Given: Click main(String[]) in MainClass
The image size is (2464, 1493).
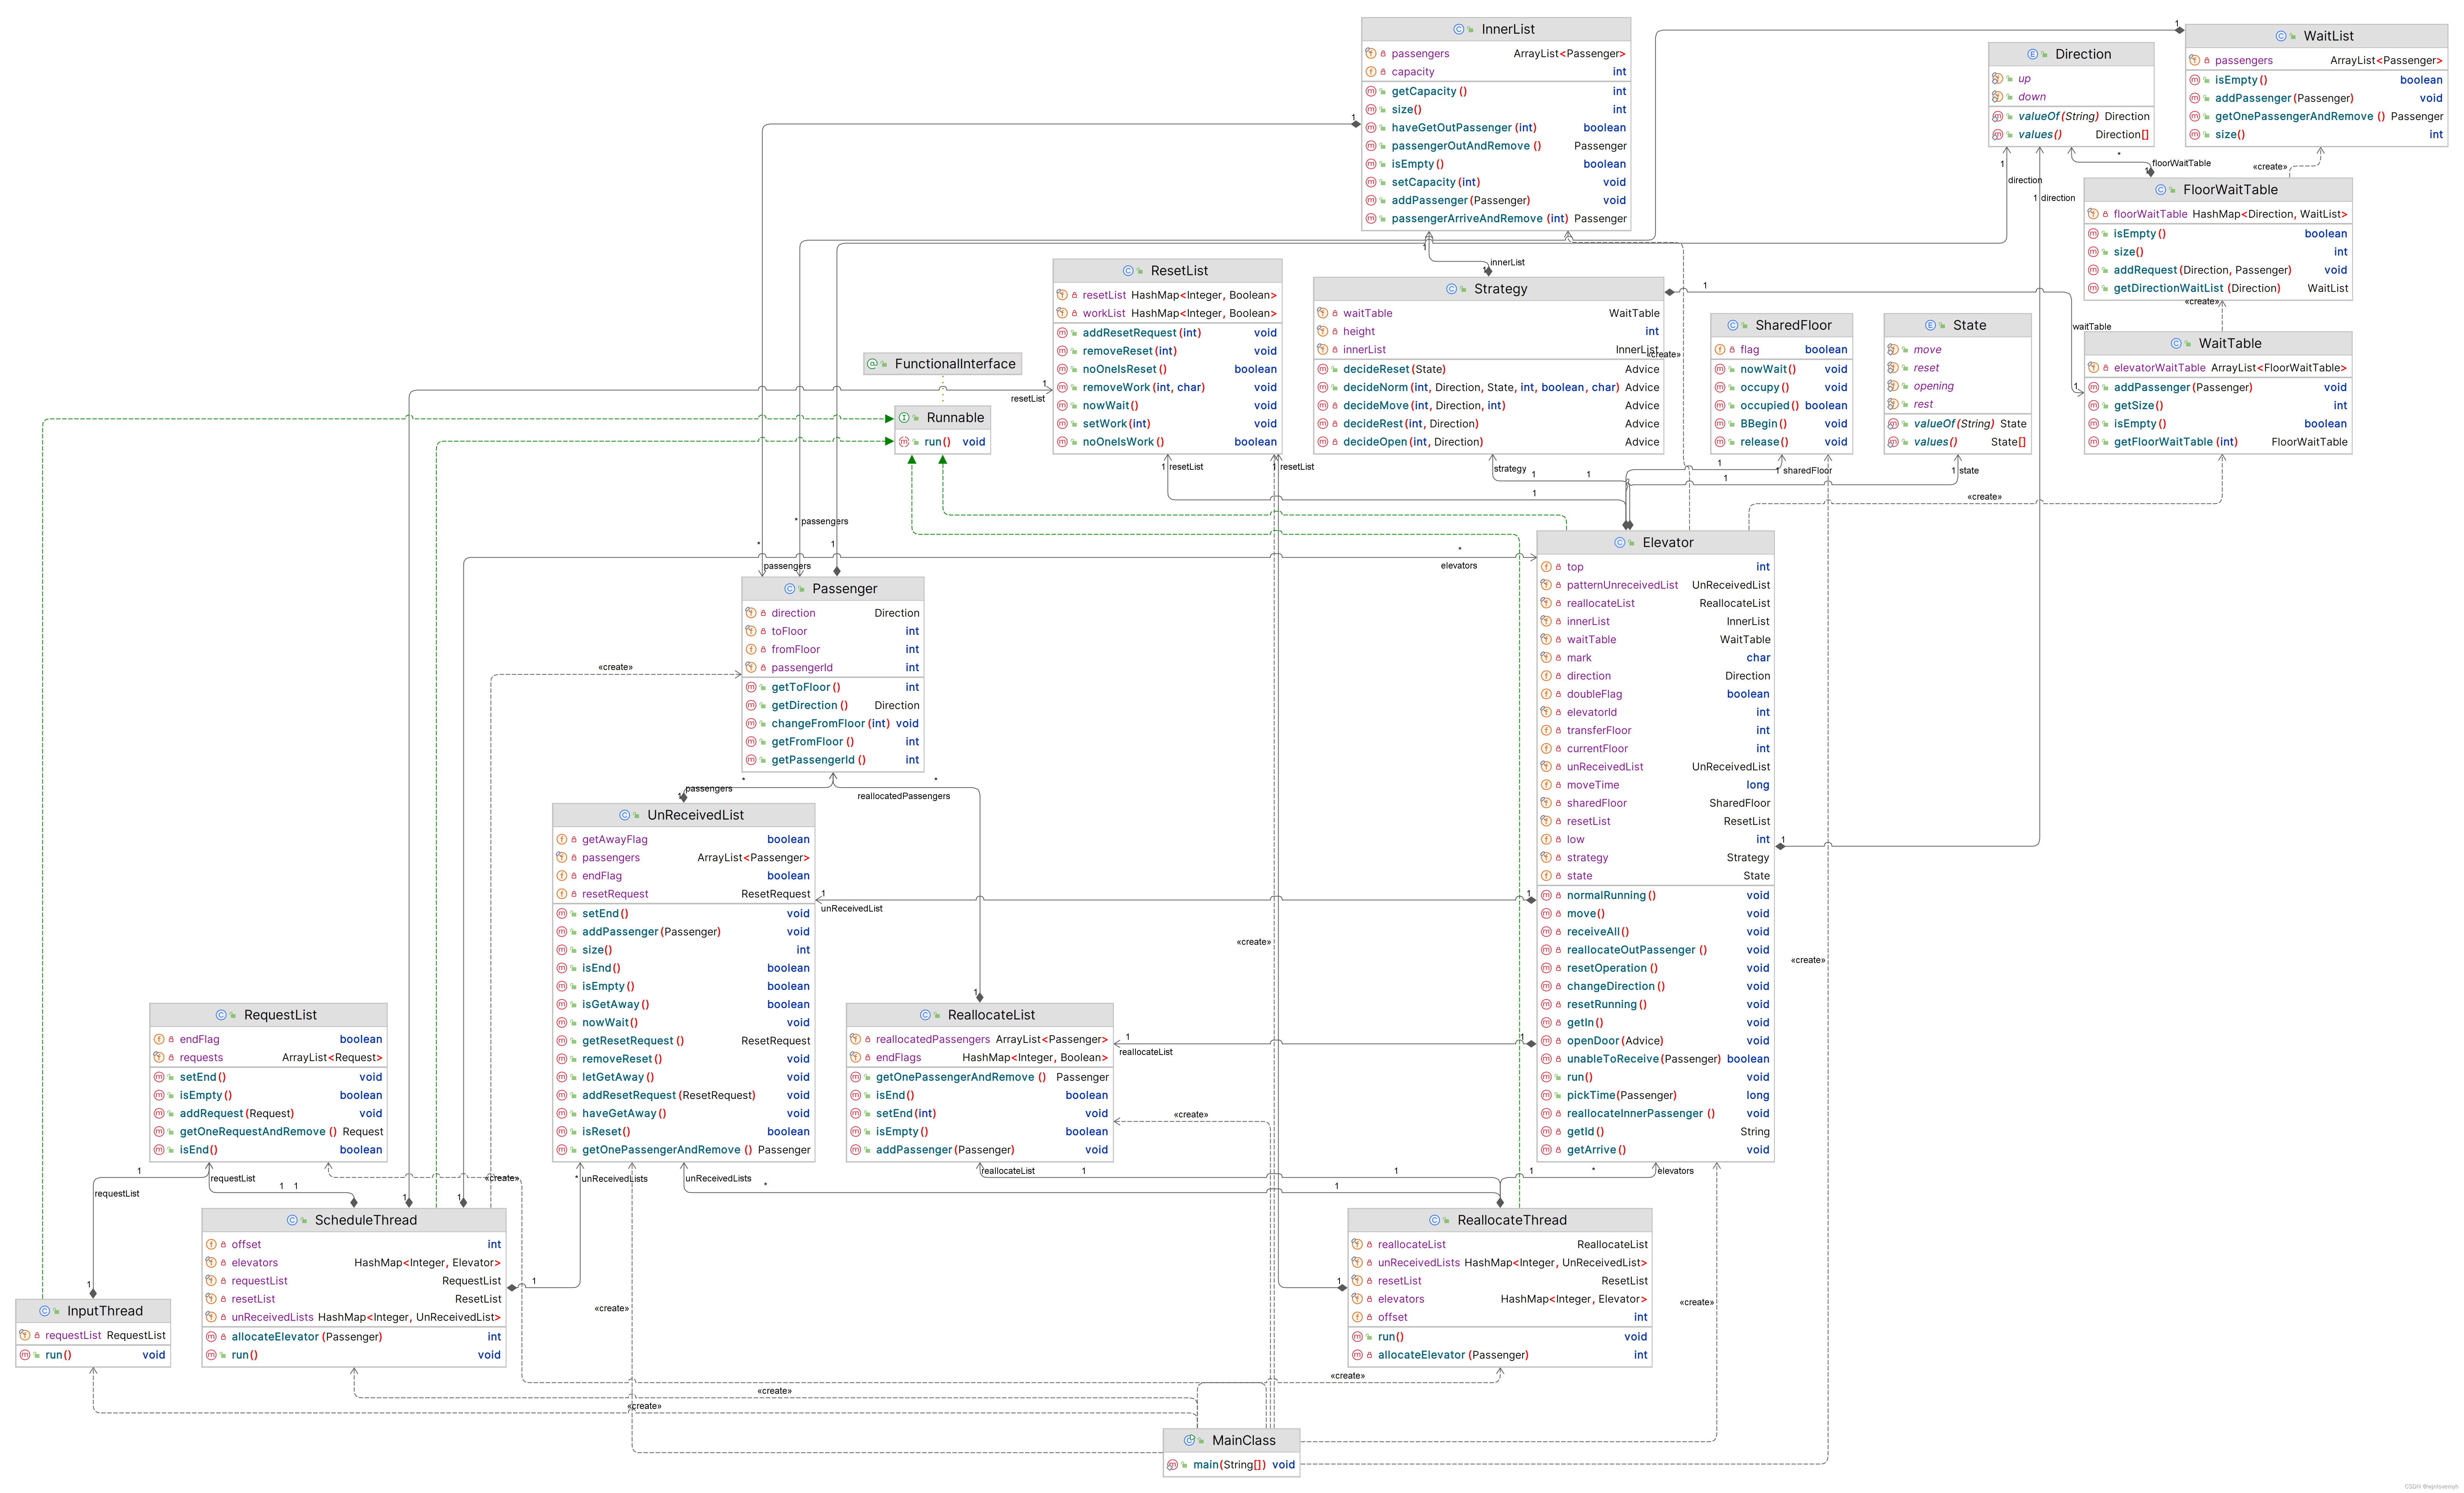Looking at the screenshot, I should pos(1232,1465).
